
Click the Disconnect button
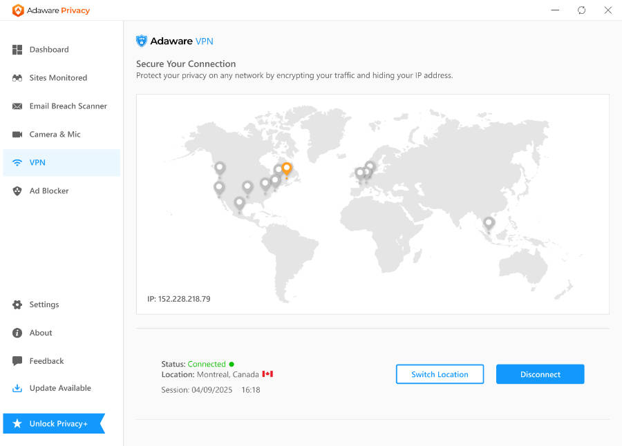pyautogui.click(x=540, y=374)
